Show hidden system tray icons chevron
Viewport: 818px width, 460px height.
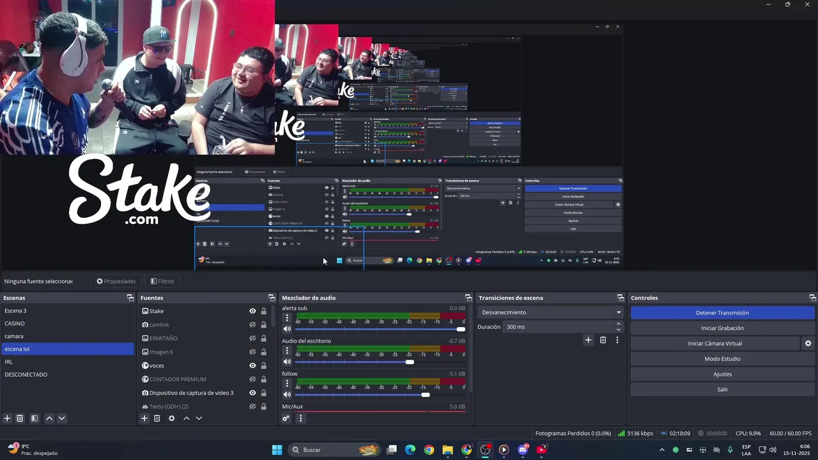(x=661, y=450)
